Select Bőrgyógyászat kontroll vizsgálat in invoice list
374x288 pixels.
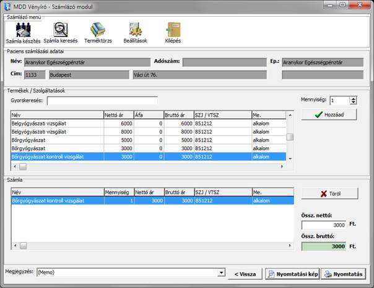point(152,201)
